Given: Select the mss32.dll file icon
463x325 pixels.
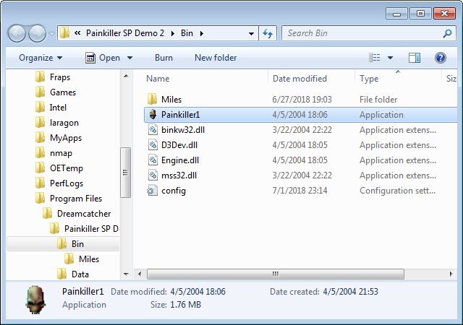Looking at the screenshot, I should pos(153,175).
